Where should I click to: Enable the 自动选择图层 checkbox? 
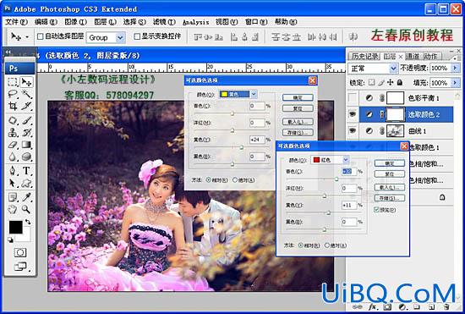(x=41, y=36)
